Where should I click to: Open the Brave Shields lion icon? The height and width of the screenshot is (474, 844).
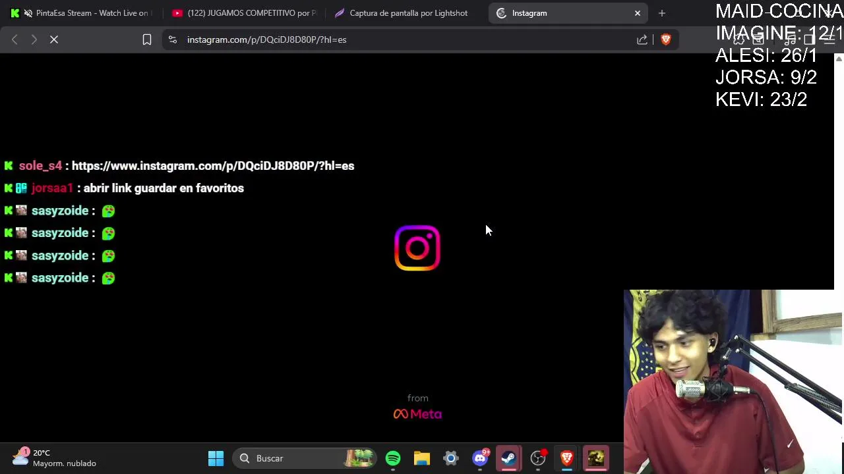tap(665, 39)
